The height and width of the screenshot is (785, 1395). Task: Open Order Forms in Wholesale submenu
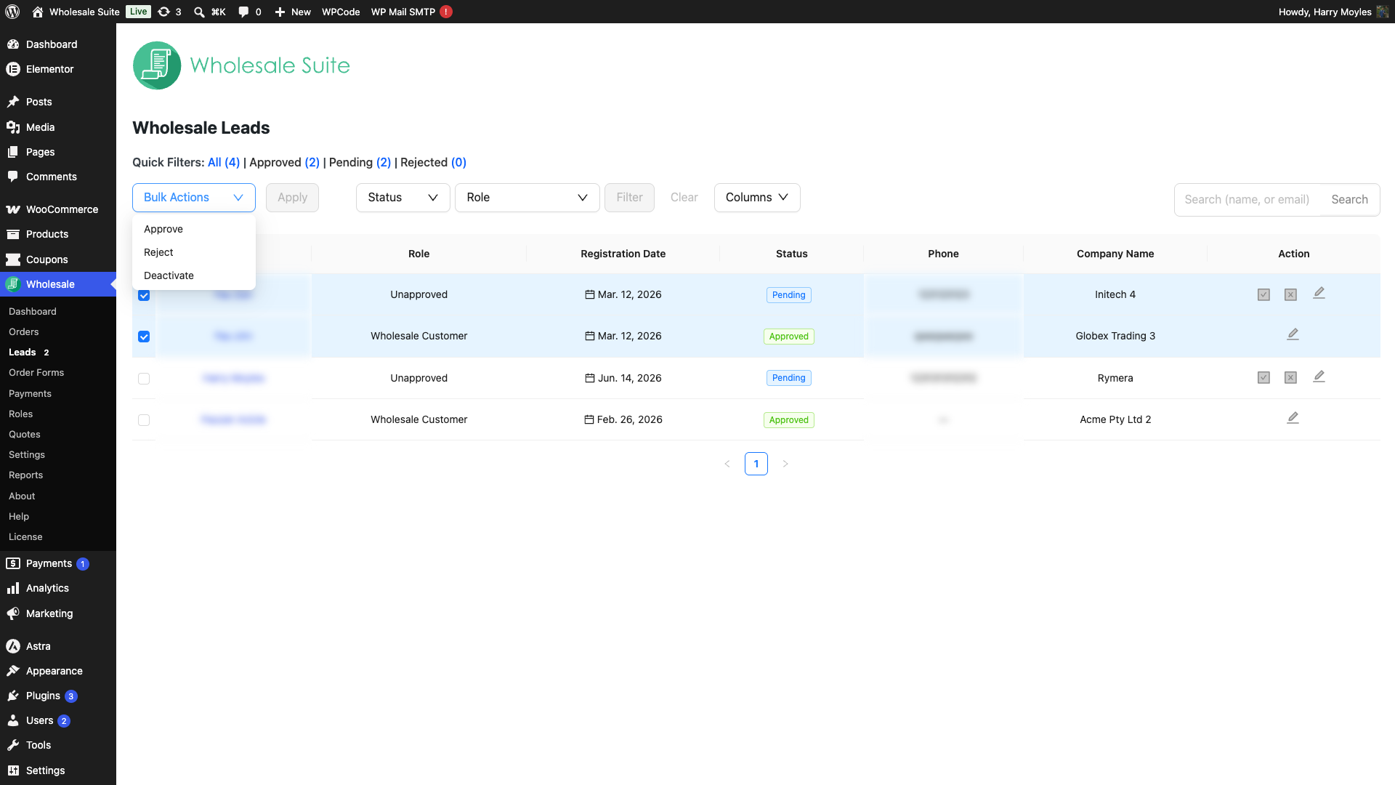point(58,372)
